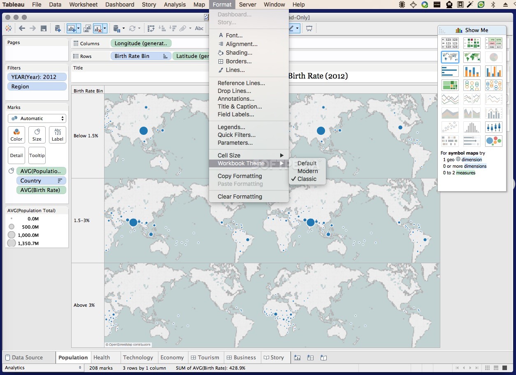
Task: Click the Sort ascending toolbar icon
Action: tap(162, 28)
